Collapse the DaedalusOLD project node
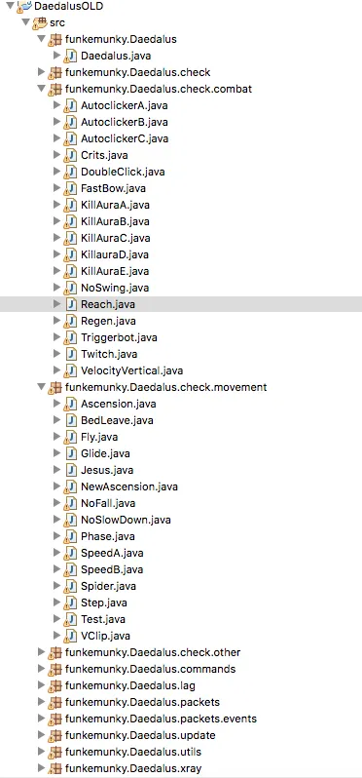The width and height of the screenshot is (362, 778). tap(11, 7)
